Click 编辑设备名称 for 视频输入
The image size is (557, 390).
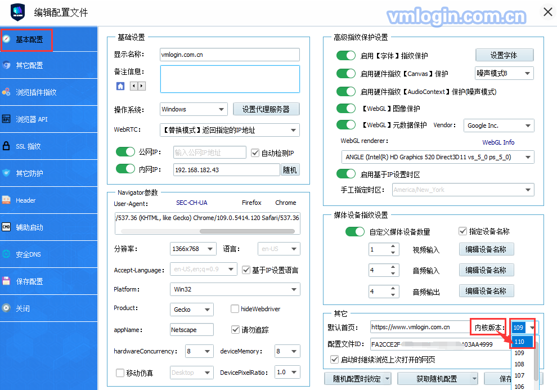point(486,249)
